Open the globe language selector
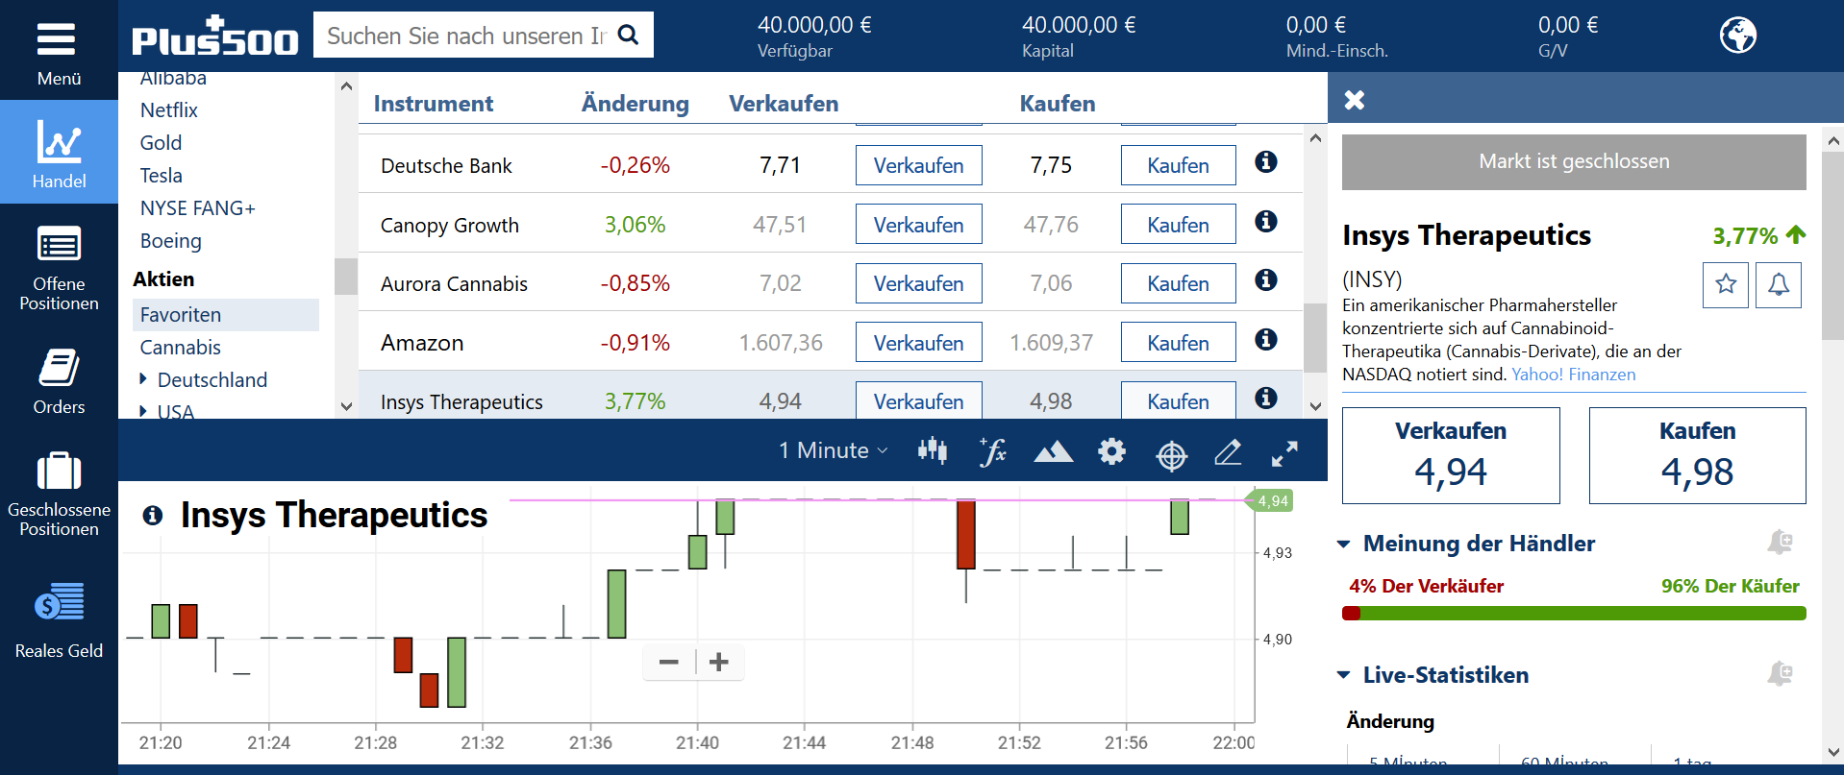Image resolution: width=1844 pixels, height=775 pixels. pos(1737,36)
